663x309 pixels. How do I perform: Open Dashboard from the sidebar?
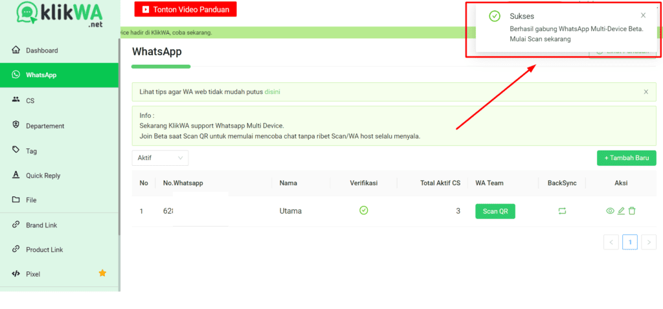pyautogui.click(x=41, y=51)
